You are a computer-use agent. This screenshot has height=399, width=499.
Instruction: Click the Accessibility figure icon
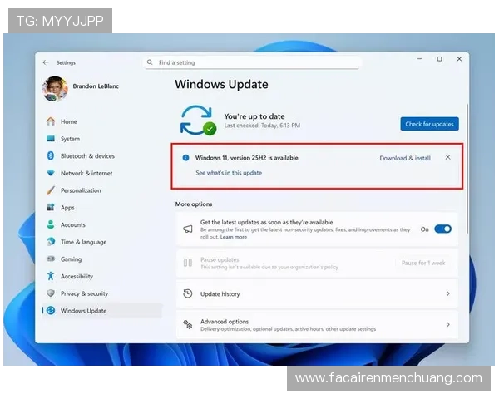(x=51, y=276)
